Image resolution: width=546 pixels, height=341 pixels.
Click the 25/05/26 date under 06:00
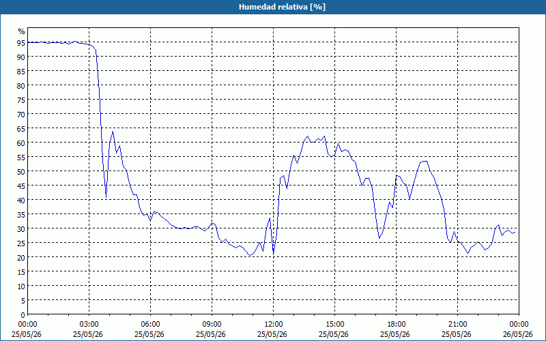tap(149, 334)
